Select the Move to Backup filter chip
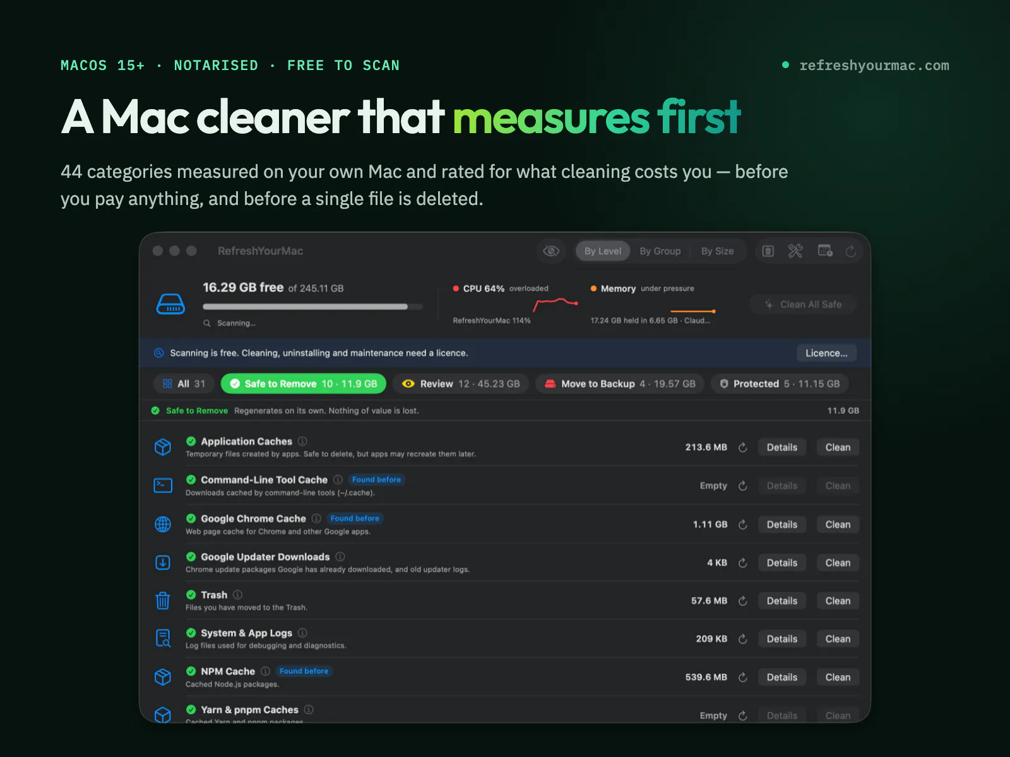This screenshot has height=757, width=1010. (621, 384)
